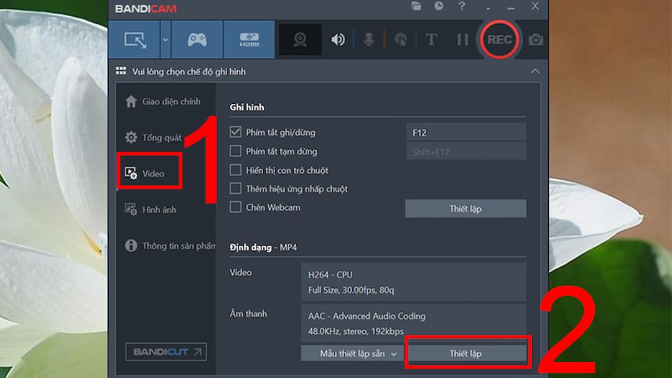Select screen rectangle recording mode icon
The width and height of the screenshot is (672, 378).
click(135, 40)
